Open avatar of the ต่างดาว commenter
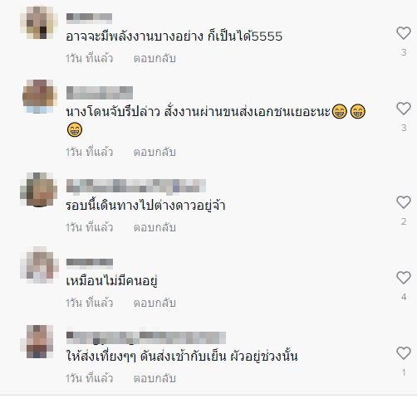This screenshot has width=417, height=398. click(x=39, y=189)
